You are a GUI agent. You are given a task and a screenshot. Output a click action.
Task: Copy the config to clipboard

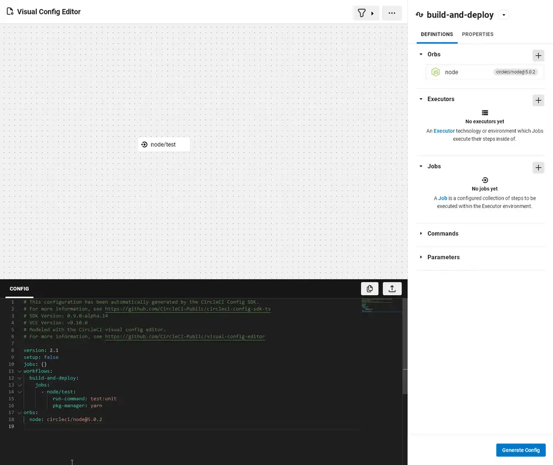tap(369, 288)
